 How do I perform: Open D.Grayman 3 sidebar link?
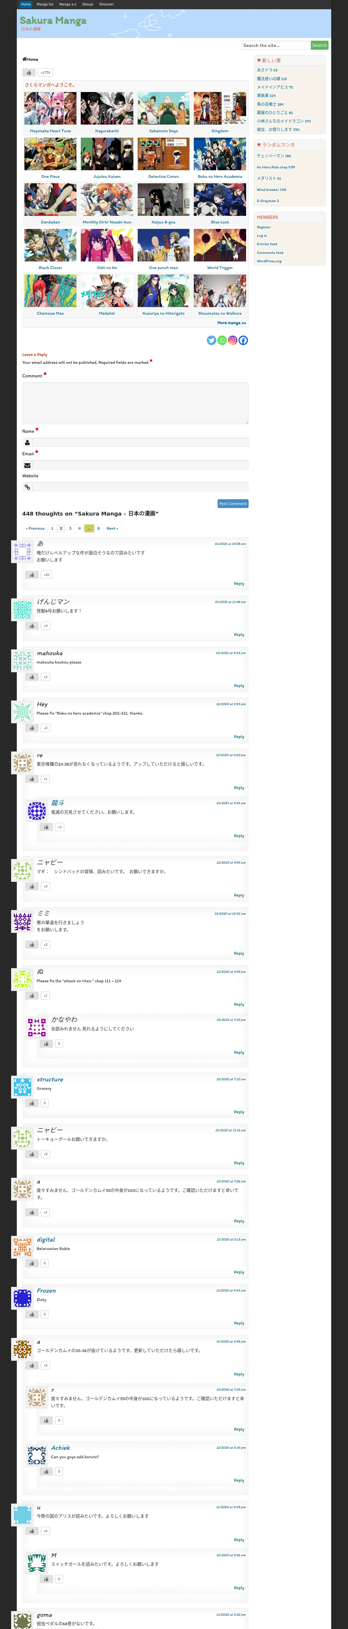pos(267,201)
